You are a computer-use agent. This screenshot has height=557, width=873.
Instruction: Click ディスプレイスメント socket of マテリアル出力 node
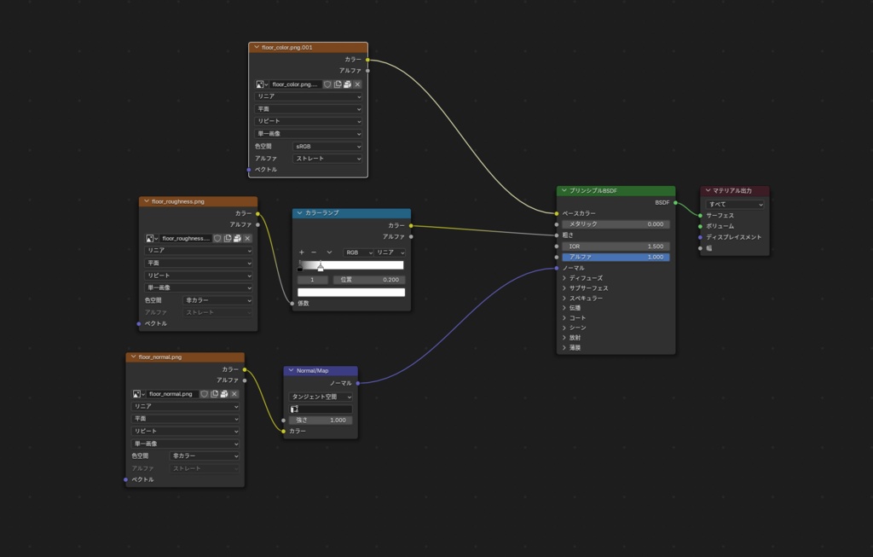pos(701,237)
